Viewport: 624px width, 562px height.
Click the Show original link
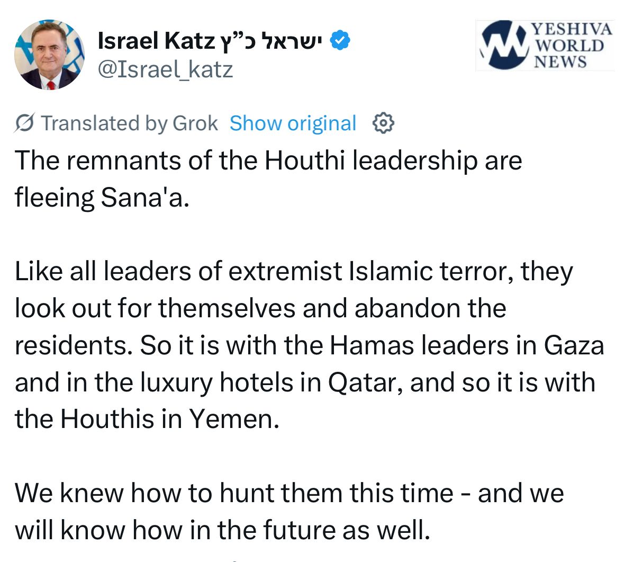pyautogui.click(x=293, y=123)
